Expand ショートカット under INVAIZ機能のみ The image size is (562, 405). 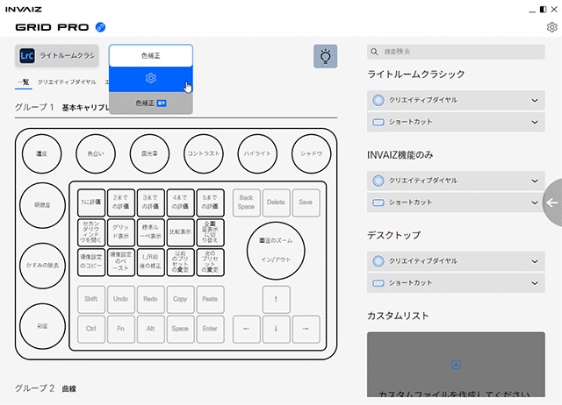[x=454, y=202]
